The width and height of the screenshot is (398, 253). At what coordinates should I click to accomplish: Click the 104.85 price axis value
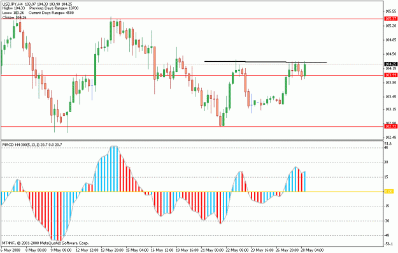coord(391,40)
